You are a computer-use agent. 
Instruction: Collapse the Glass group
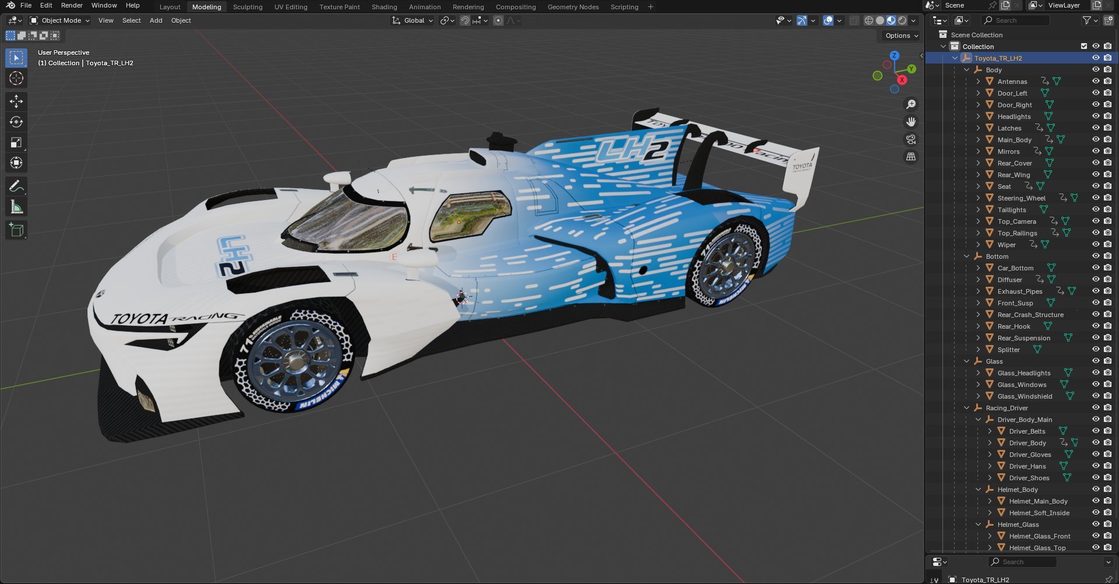(966, 361)
